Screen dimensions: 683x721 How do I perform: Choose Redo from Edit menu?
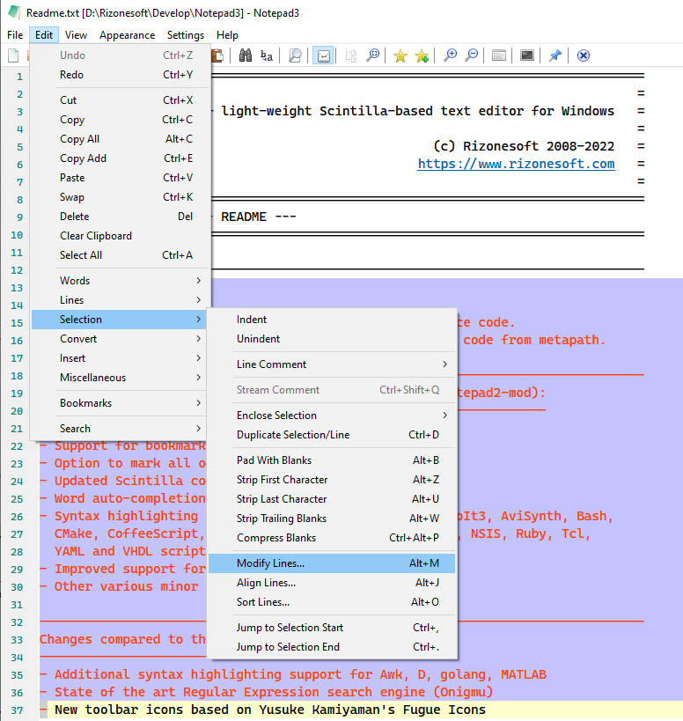(x=121, y=75)
